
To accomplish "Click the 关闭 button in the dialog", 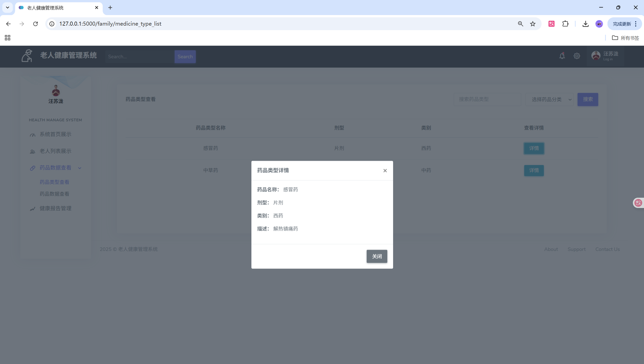I will pyautogui.click(x=376, y=256).
